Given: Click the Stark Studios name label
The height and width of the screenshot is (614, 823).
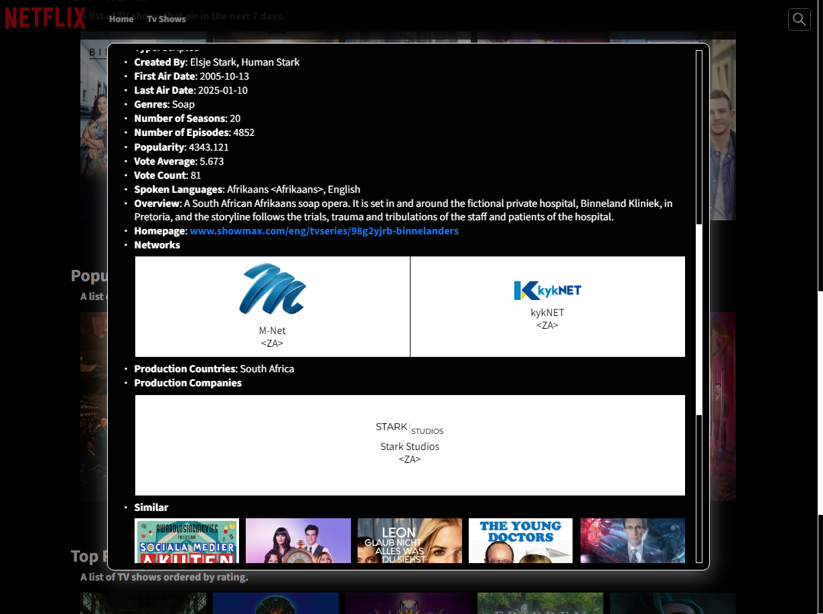Looking at the screenshot, I should pos(409,447).
